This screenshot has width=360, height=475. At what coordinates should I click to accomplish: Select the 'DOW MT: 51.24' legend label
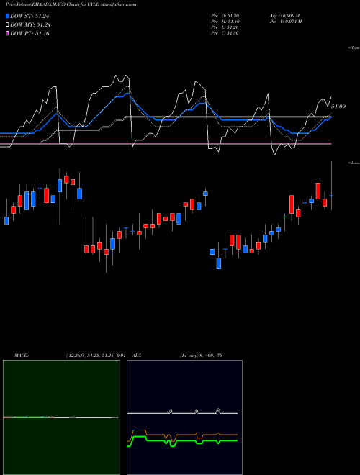pos(30,25)
